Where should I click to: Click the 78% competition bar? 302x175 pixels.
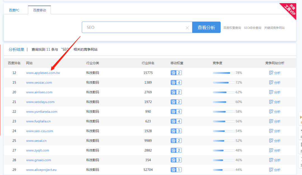224,73
